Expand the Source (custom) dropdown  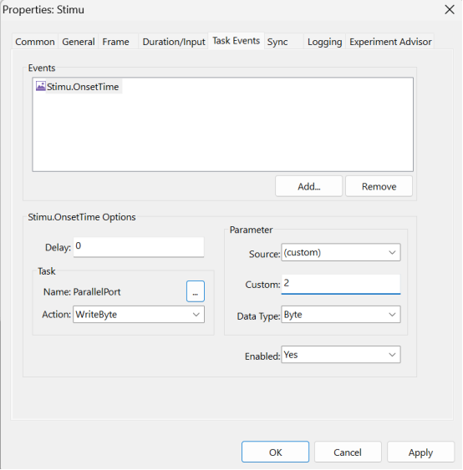tap(341, 252)
